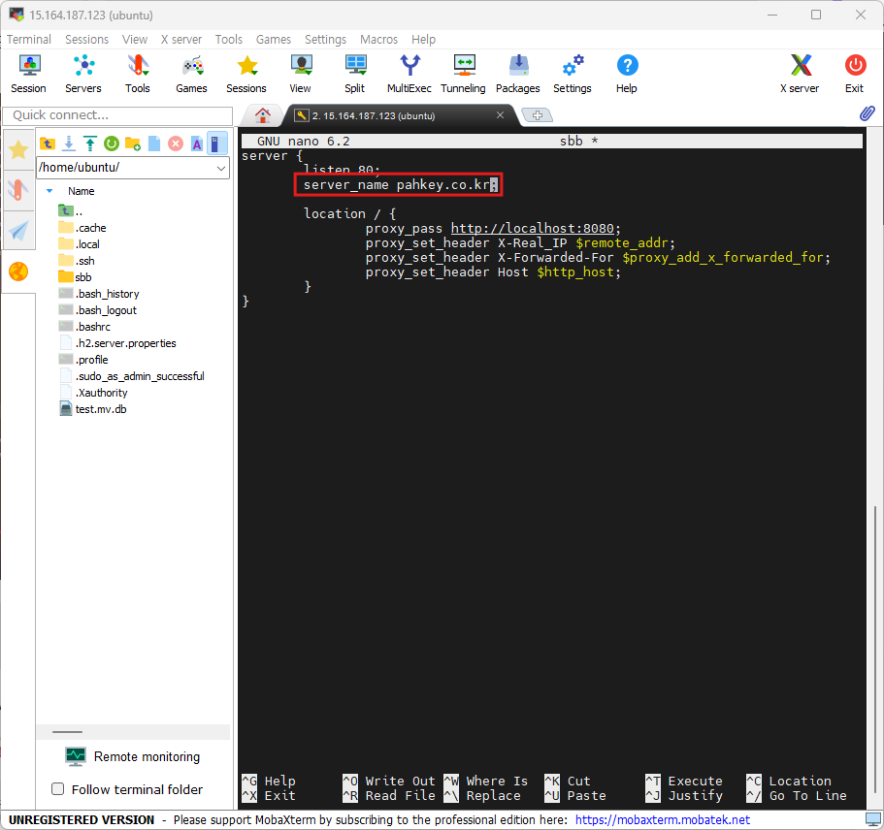Open the Games toolbar icon

pos(192,74)
